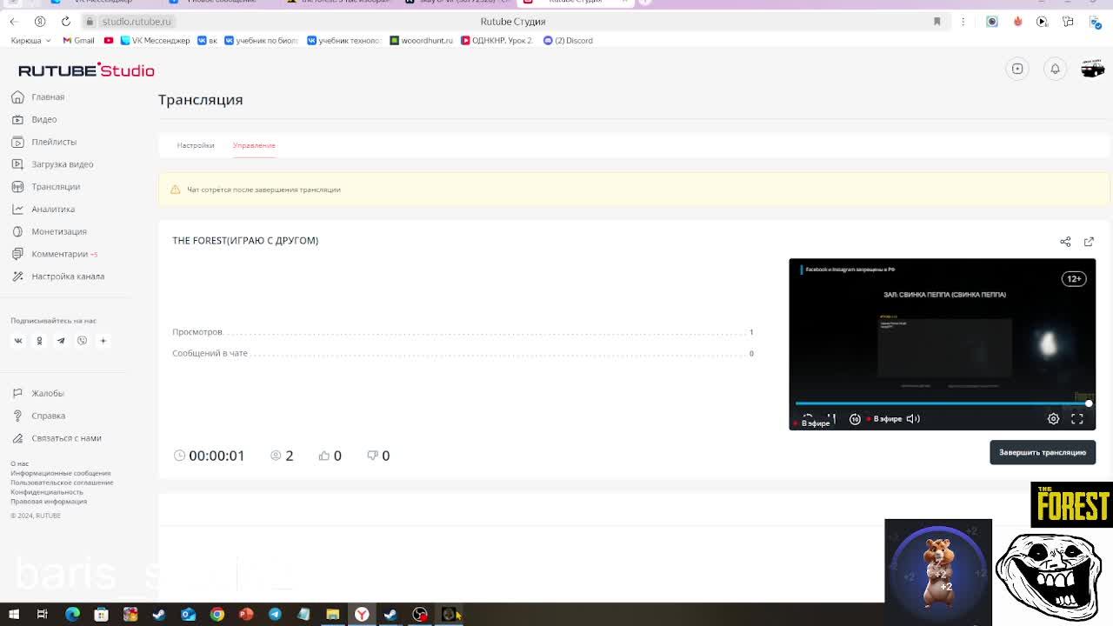Open Аналитика in the sidebar
This screenshot has width=1113, height=626.
(x=43, y=210)
